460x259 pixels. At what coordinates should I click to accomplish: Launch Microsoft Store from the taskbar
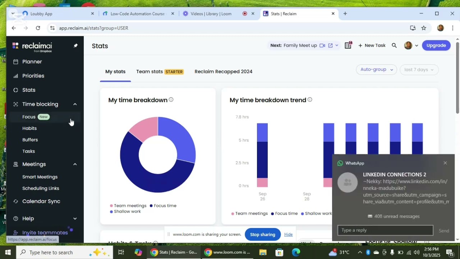pos(279,253)
